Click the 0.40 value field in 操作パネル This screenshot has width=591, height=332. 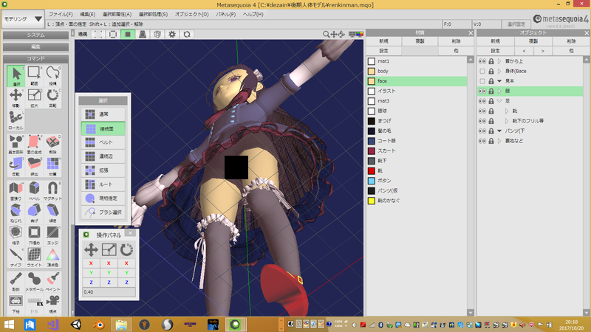point(109,291)
